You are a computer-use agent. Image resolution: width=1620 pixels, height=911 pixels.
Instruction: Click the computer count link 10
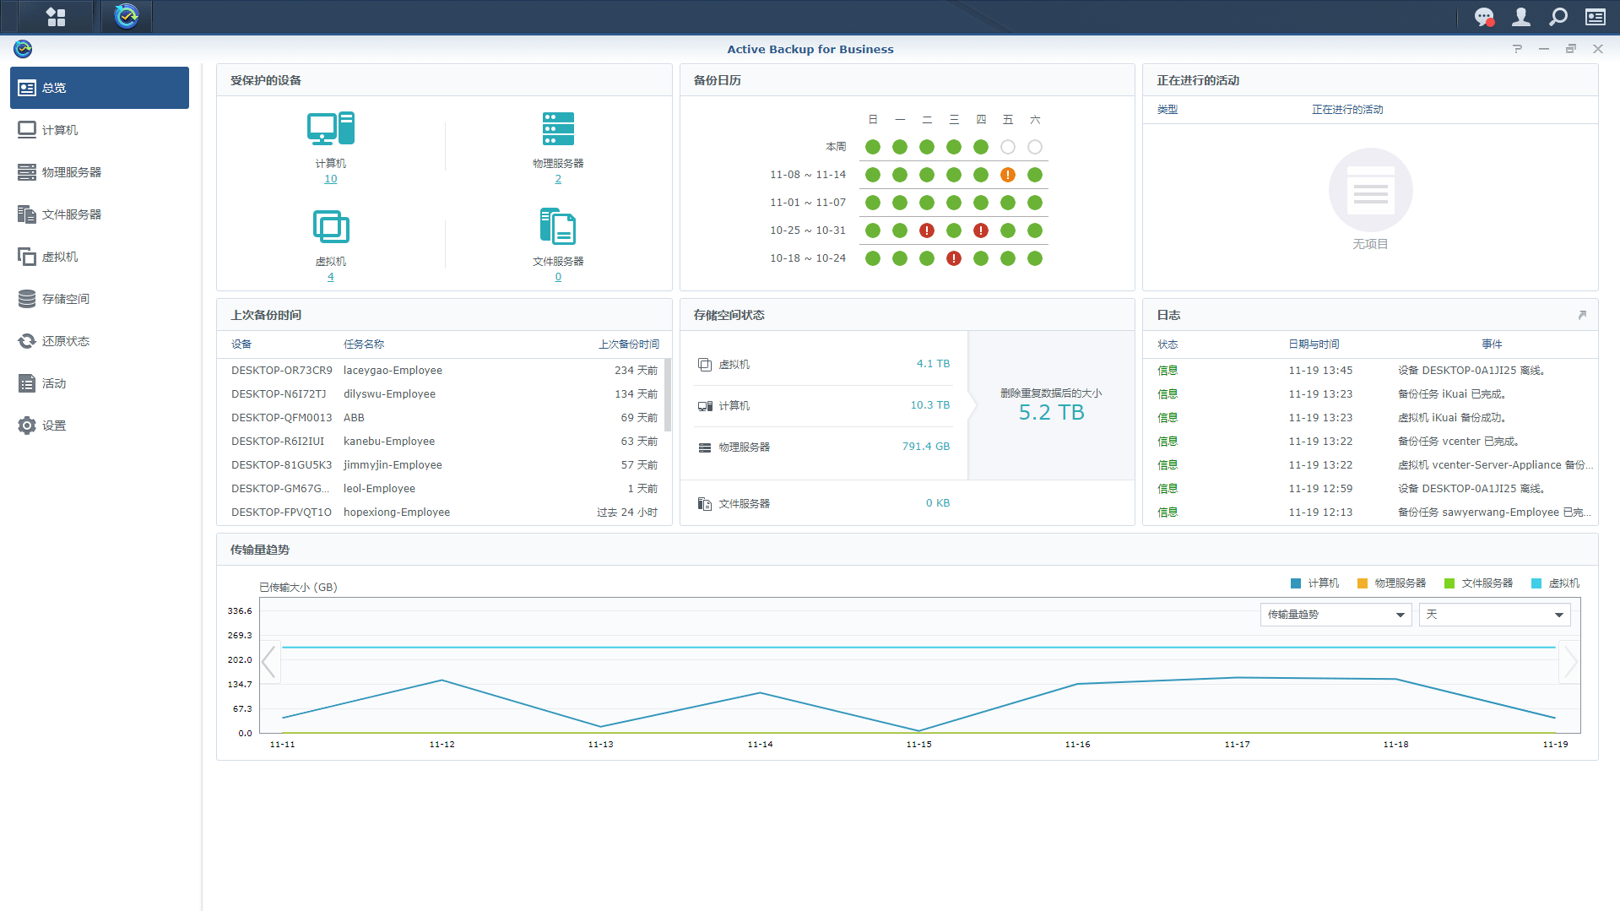(x=330, y=179)
